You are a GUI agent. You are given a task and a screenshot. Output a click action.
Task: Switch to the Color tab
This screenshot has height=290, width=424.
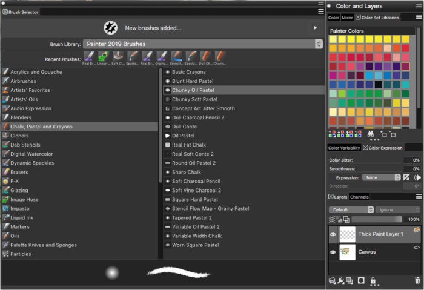click(x=333, y=18)
